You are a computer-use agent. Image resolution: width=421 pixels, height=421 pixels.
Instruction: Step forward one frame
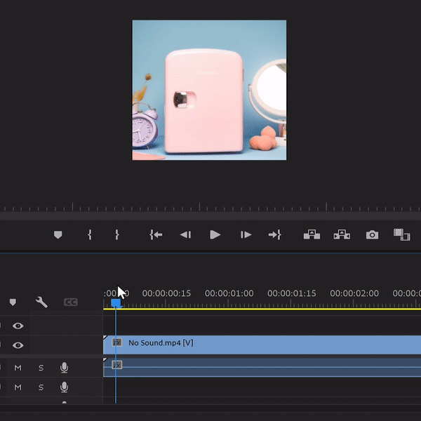click(x=246, y=235)
